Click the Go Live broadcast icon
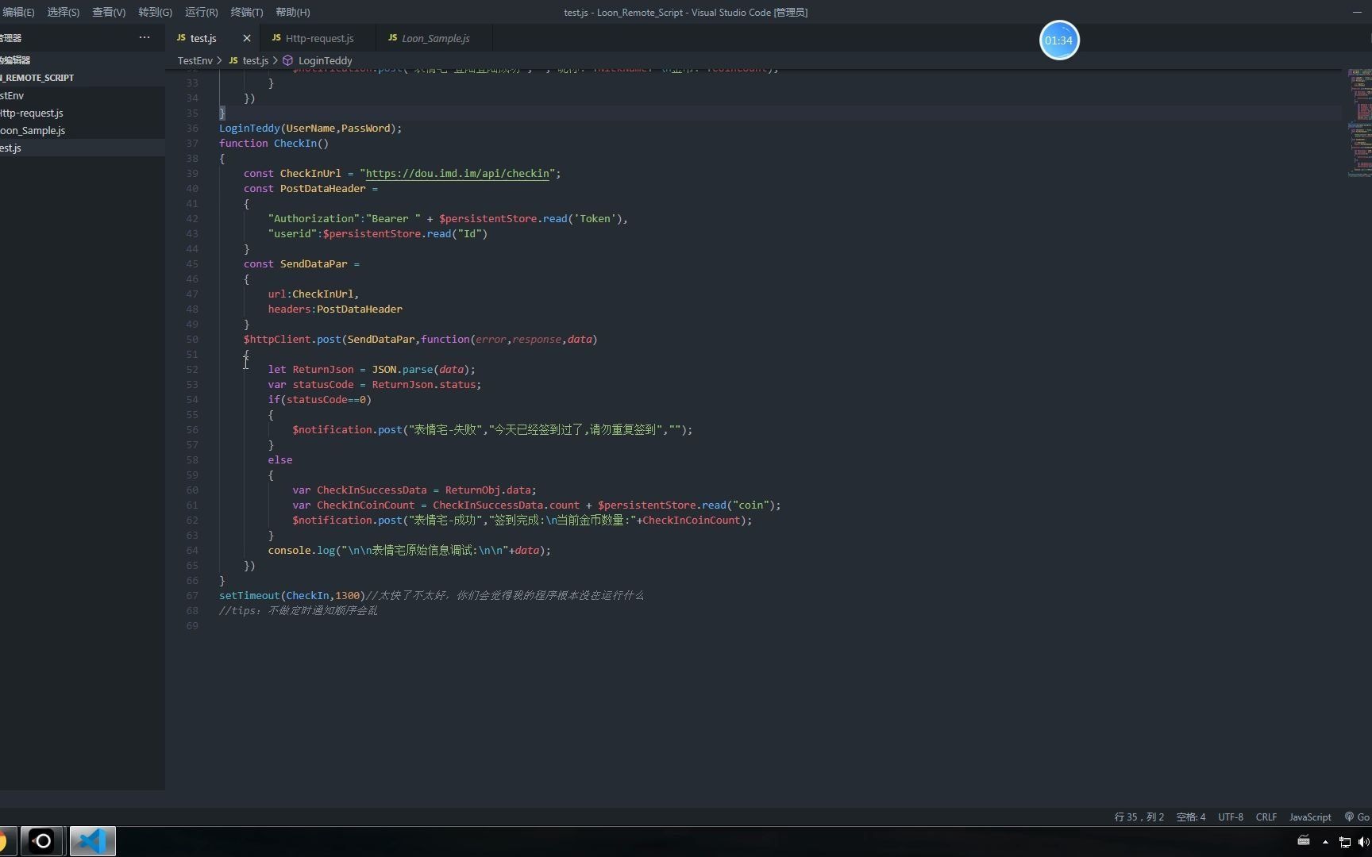This screenshot has height=857, width=1372. 1350,817
